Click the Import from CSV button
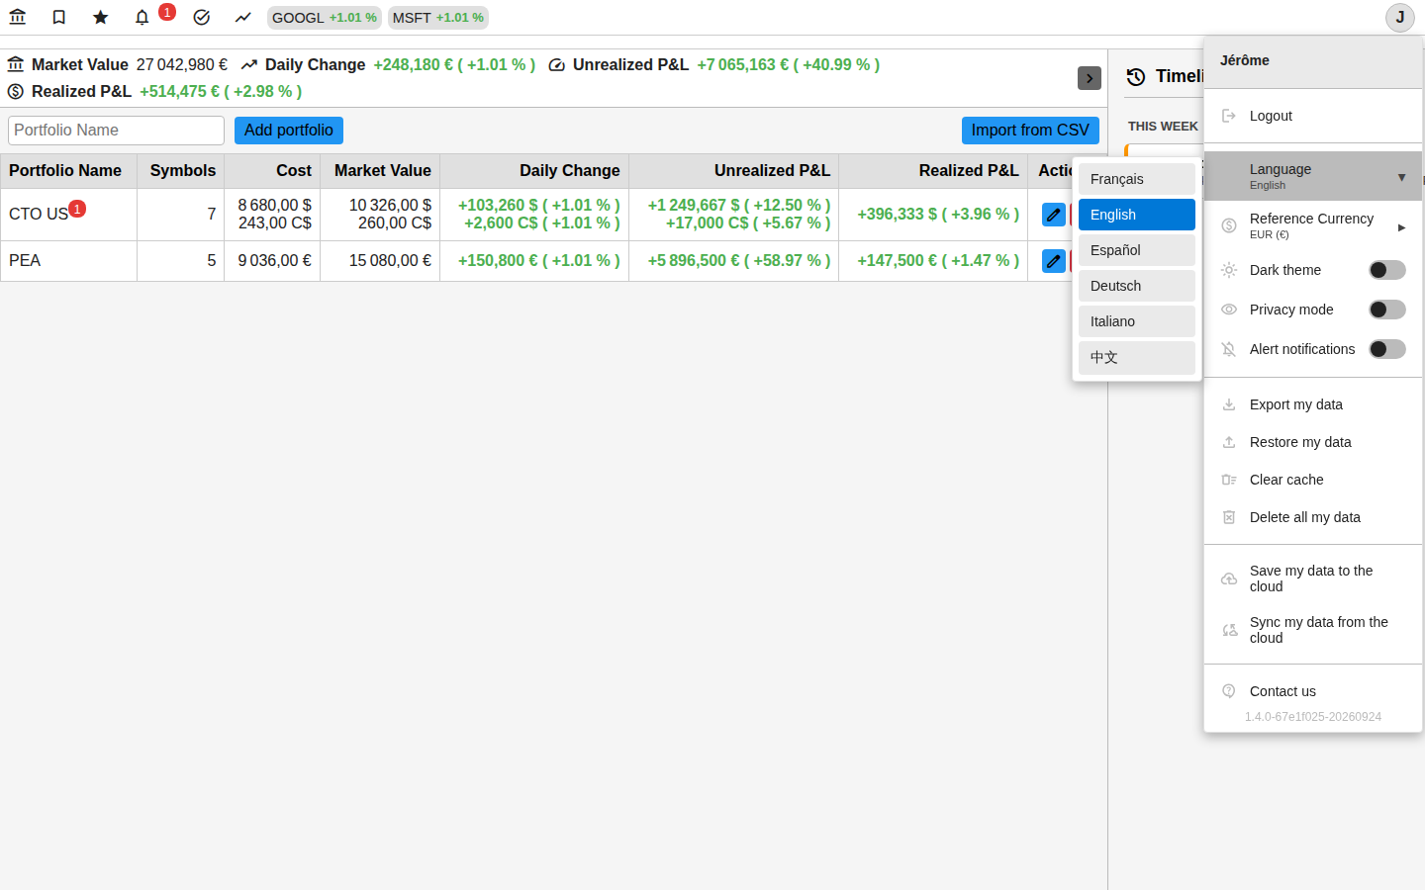The width and height of the screenshot is (1425, 890). tap(1030, 131)
